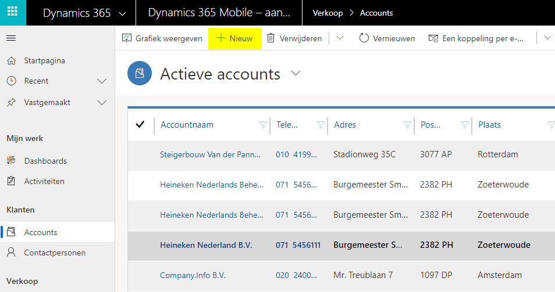
Task: Open the Steigerbouw Van der Pann account link
Action: (210, 155)
